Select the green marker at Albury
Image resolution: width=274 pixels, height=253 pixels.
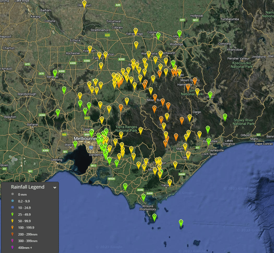(179, 32)
